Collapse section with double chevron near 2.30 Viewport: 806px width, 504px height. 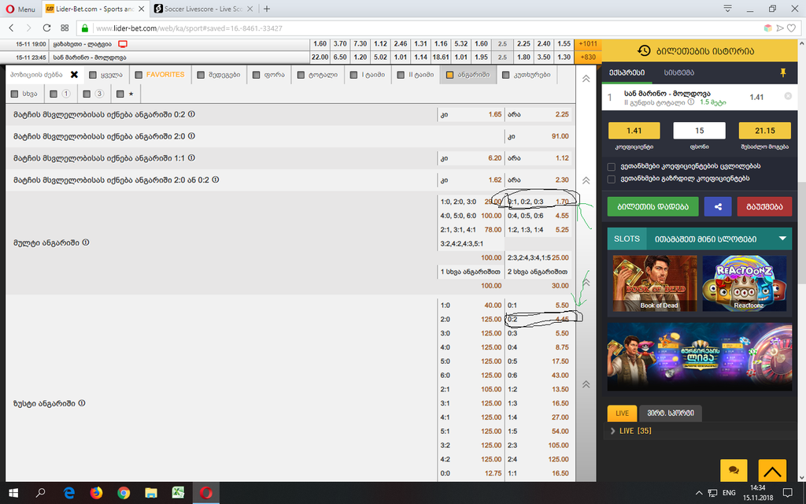[586, 180]
